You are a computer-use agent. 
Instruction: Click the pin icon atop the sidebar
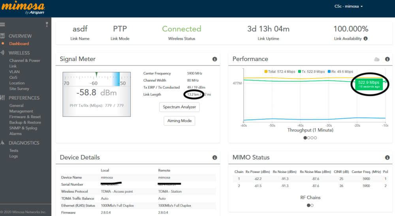pos(47,24)
